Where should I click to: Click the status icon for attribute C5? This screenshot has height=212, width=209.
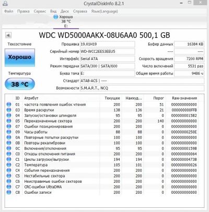click(9, 176)
